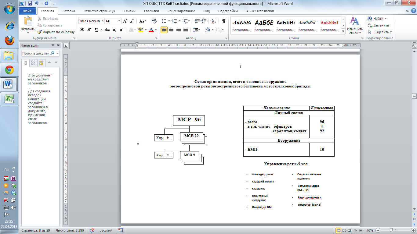Select justify alignment
This screenshot has width=417, height=234.
pyautogui.click(x=185, y=30)
